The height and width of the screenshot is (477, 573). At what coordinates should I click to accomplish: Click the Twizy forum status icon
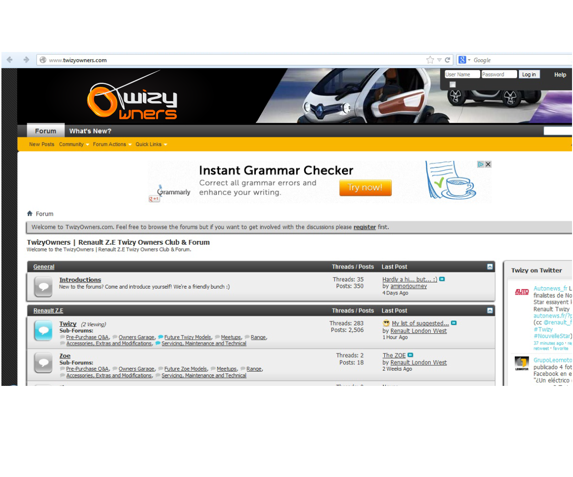(43, 331)
